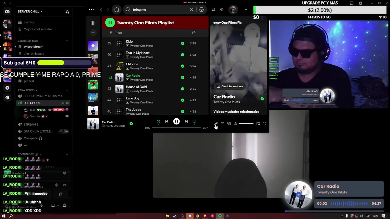Create new playlist with plus icon
This screenshot has width=390, height=219.
pyautogui.click(x=93, y=33)
